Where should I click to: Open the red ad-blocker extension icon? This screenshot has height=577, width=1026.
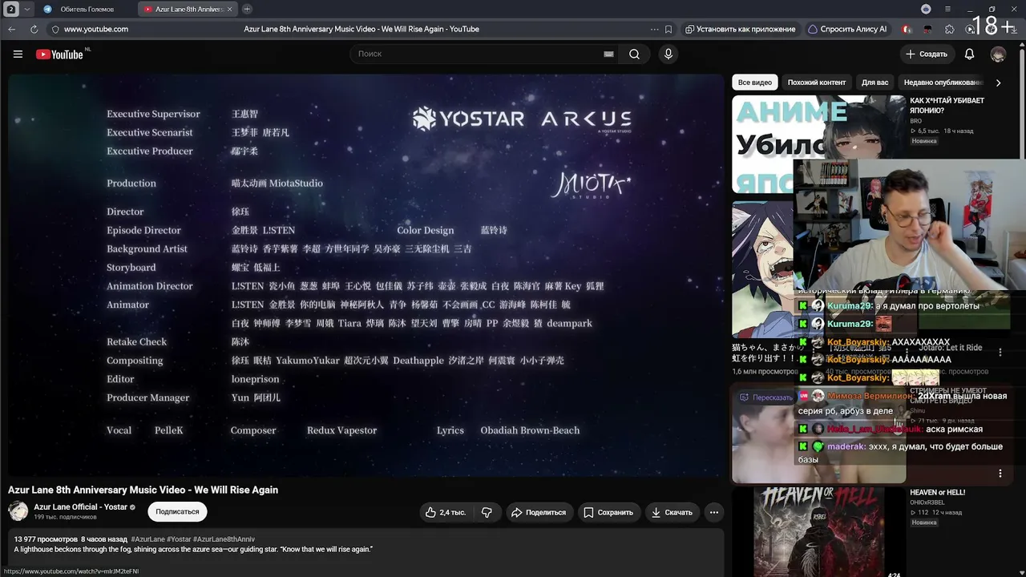[907, 29]
